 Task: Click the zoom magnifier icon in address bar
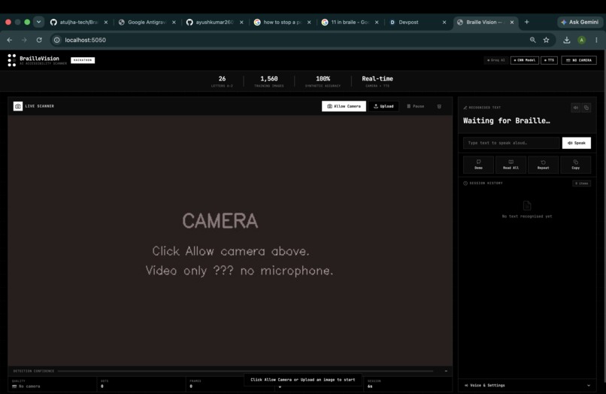pos(532,40)
